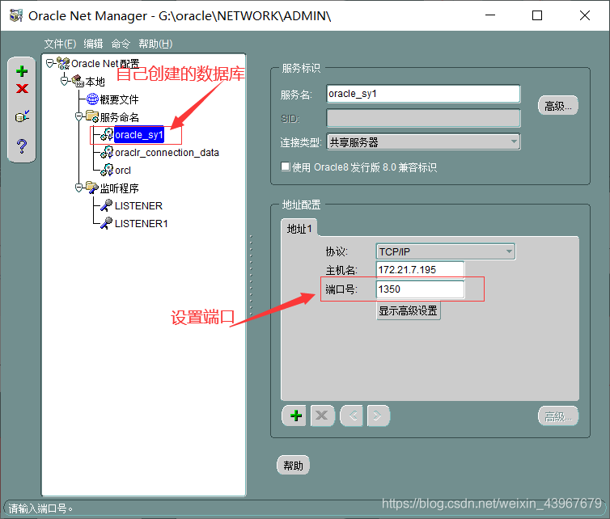Maximize the Oracle Net Manager window
The height and width of the screenshot is (519, 610).
537,15
